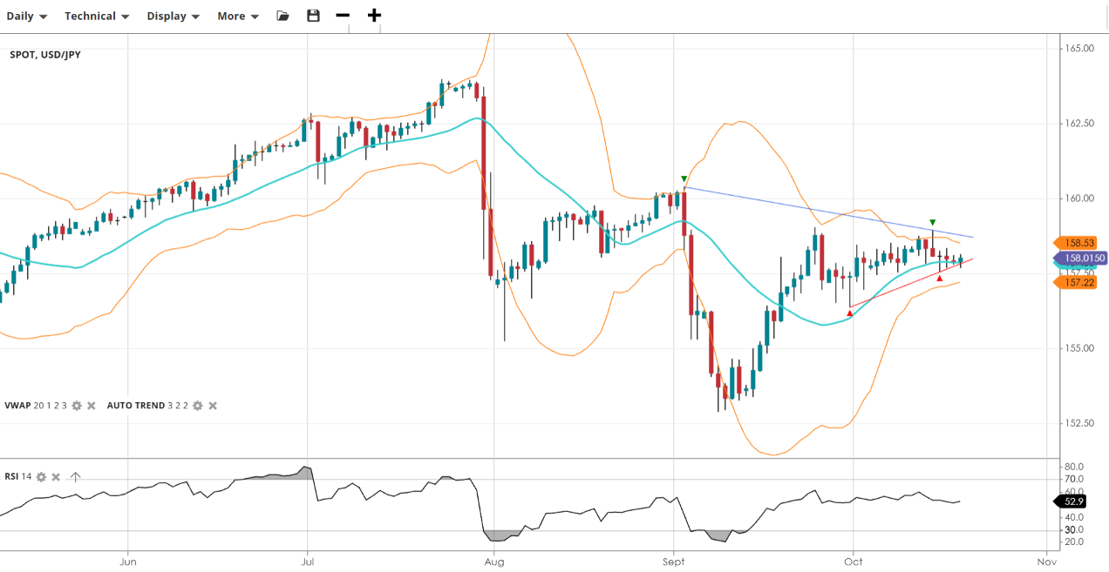Zoom in with the plus icon
The image size is (1109, 572).
coord(374,16)
